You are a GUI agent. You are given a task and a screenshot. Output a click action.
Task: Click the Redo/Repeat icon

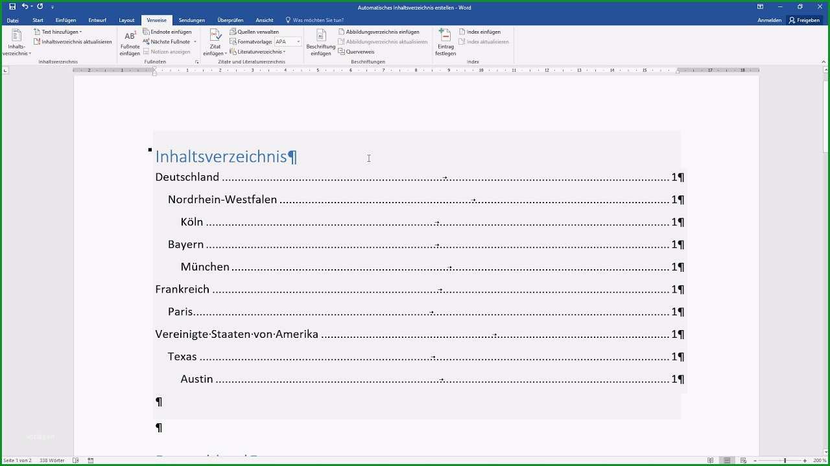(40, 6)
